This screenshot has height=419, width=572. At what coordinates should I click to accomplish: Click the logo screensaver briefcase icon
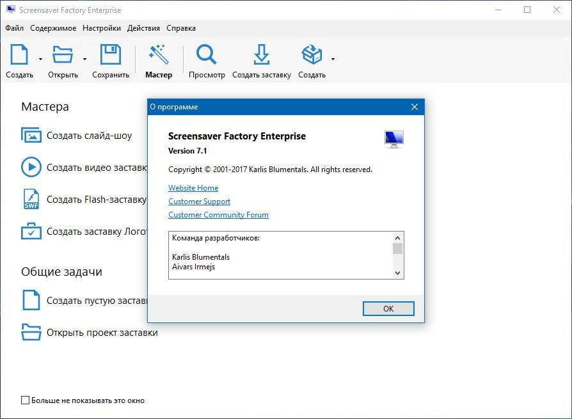point(31,231)
